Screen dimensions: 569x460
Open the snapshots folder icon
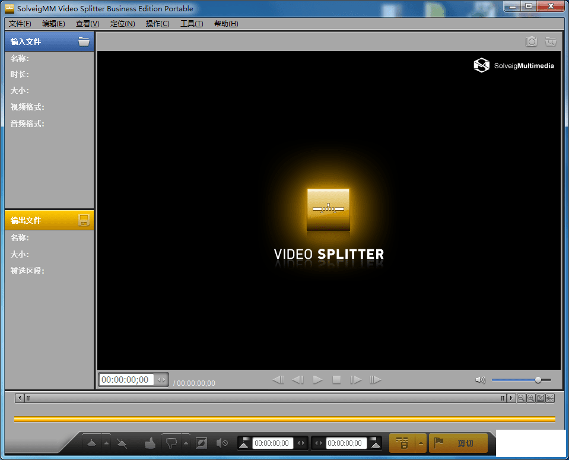(551, 42)
